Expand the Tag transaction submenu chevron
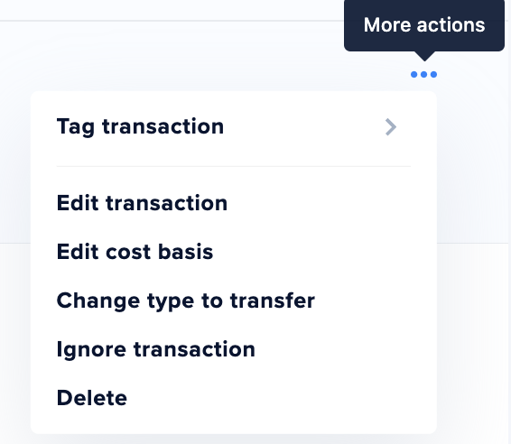Image resolution: width=511 pixels, height=444 pixels. pyautogui.click(x=391, y=126)
